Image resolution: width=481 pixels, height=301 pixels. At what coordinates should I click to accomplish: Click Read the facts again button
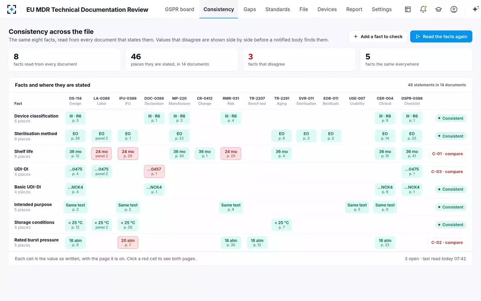[441, 37]
